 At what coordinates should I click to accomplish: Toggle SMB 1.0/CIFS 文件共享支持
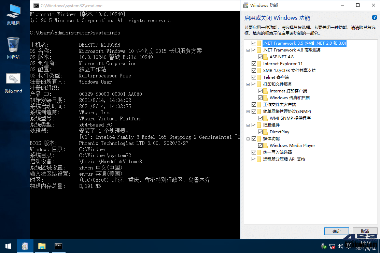pos(254,70)
